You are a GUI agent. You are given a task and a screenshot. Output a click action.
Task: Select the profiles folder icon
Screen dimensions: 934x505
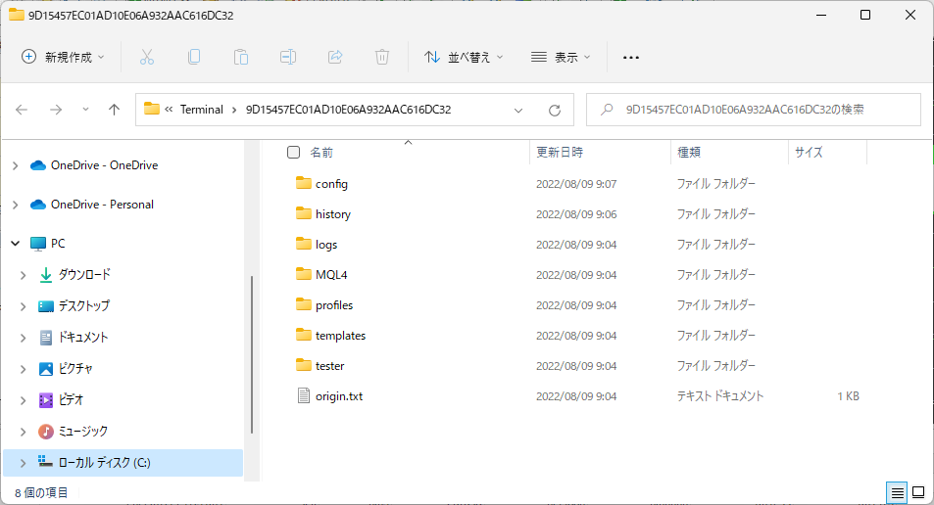click(304, 304)
